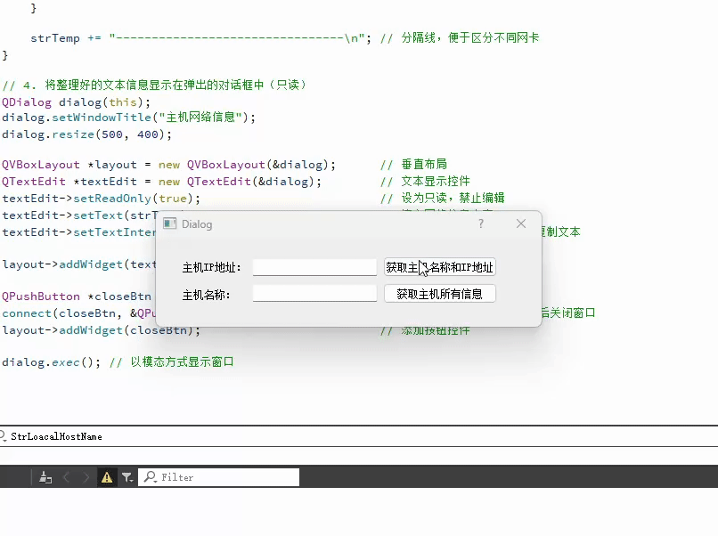Click the layout->addWidget(closeBtn) line
Screen dimensions: 718x536
tap(102, 330)
